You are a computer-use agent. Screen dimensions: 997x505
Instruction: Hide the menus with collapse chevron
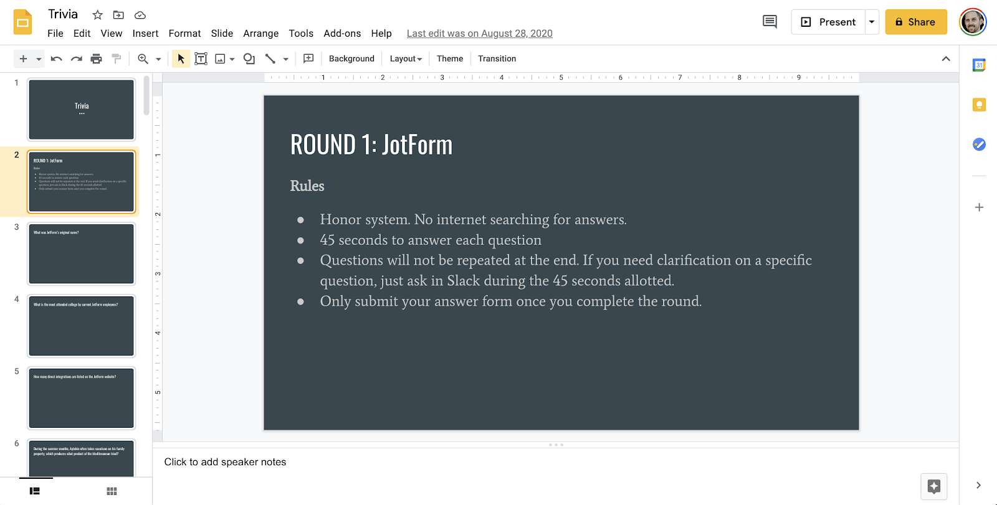pyautogui.click(x=946, y=59)
